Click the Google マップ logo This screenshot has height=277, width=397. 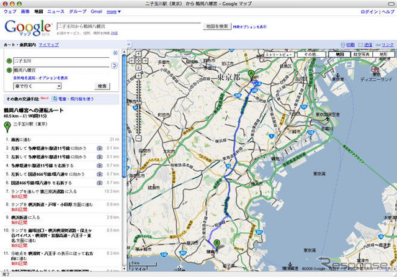[28, 27]
